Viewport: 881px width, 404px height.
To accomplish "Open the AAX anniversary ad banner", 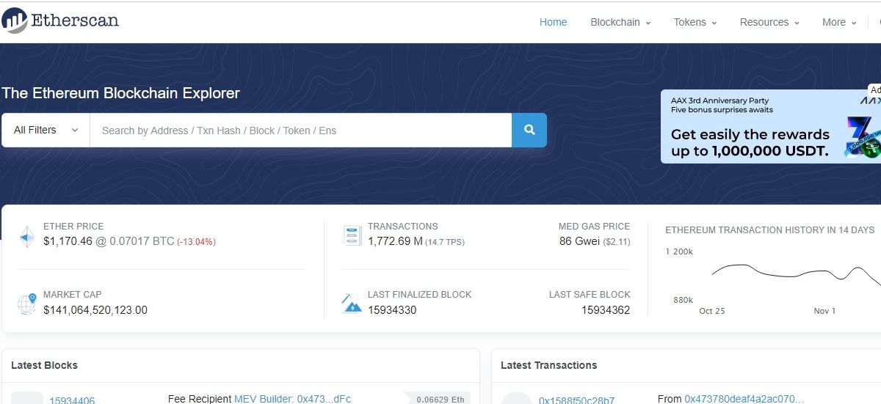I will click(771, 126).
